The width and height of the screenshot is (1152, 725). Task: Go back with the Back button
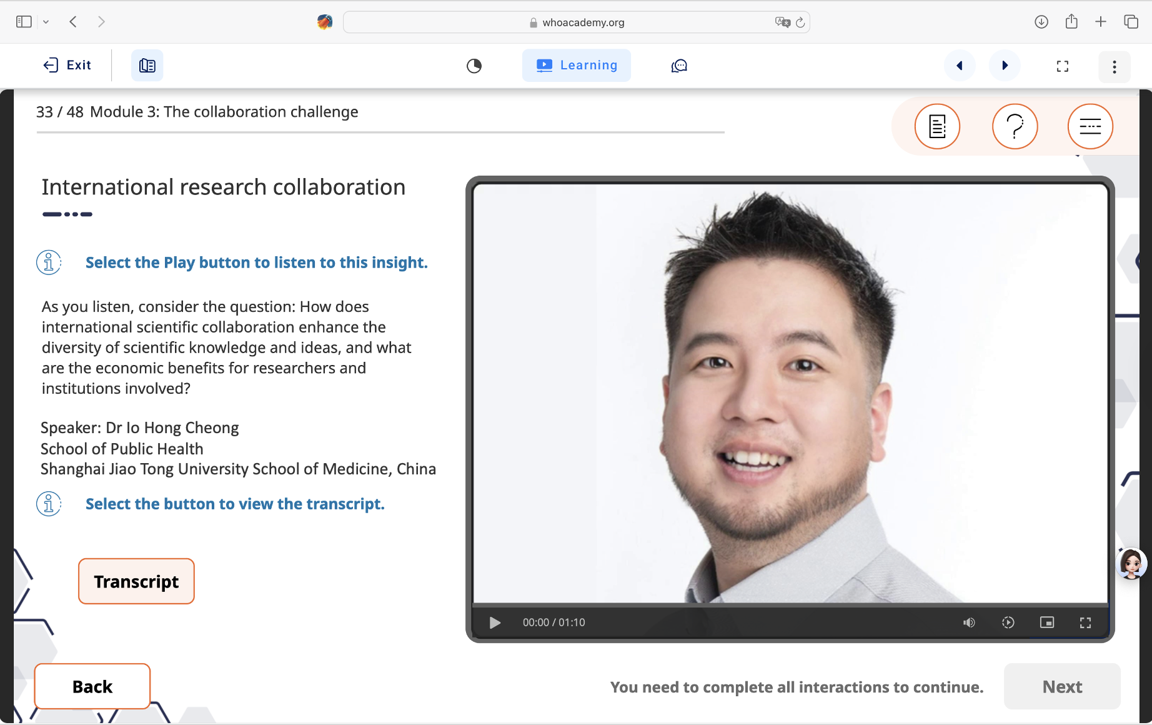click(92, 686)
